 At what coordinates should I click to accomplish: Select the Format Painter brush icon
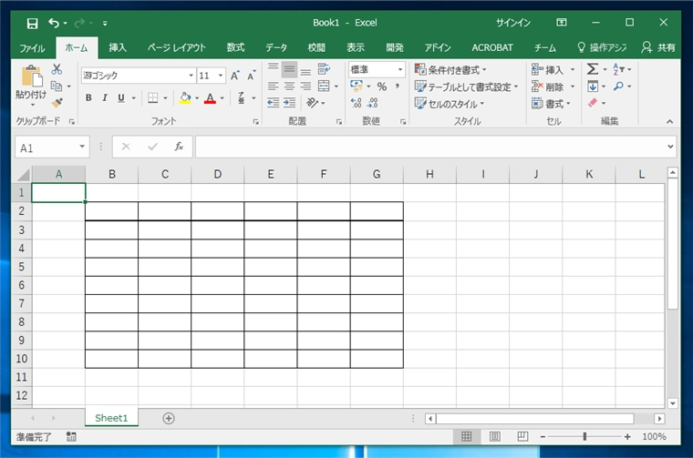(x=57, y=103)
